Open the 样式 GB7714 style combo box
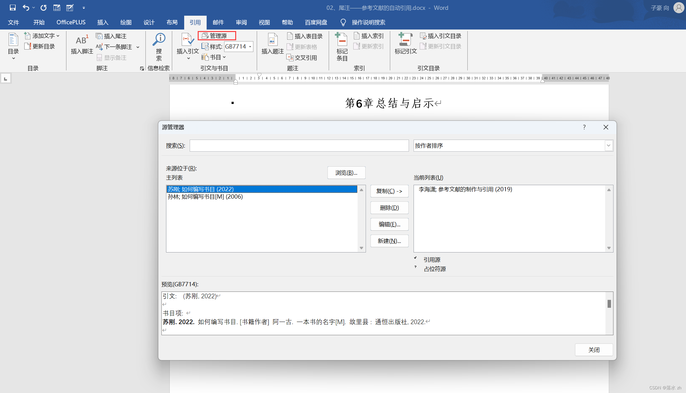The image size is (686, 393). tap(239, 46)
